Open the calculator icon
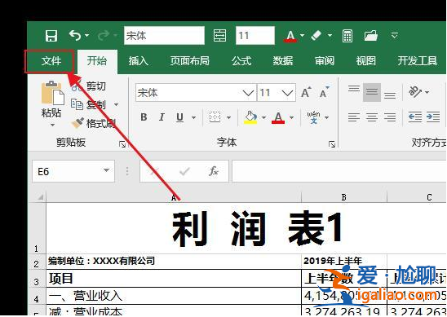This screenshot has width=447, height=317. tap(347, 36)
